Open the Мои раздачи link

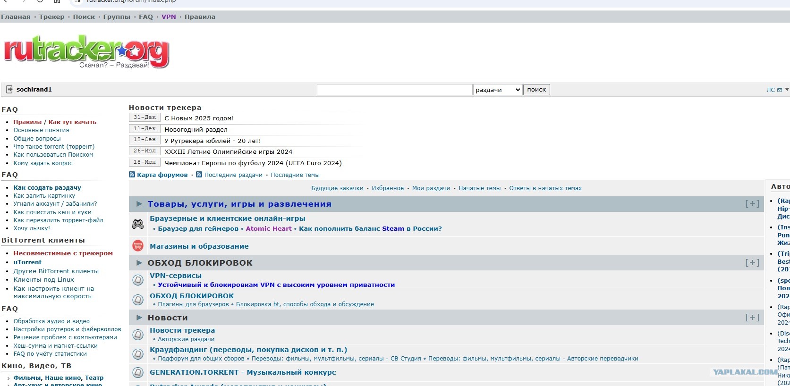(431, 188)
